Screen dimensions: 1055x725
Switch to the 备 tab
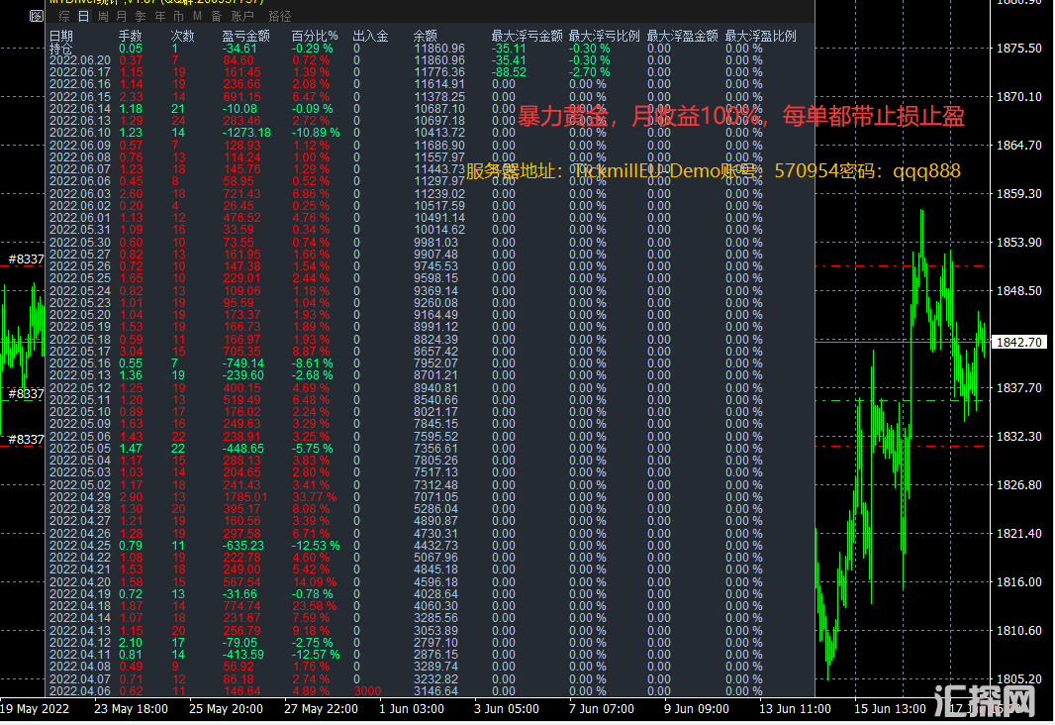pos(215,16)
